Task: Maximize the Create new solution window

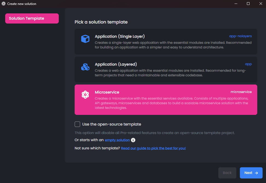Action: (x=248, y=4)
